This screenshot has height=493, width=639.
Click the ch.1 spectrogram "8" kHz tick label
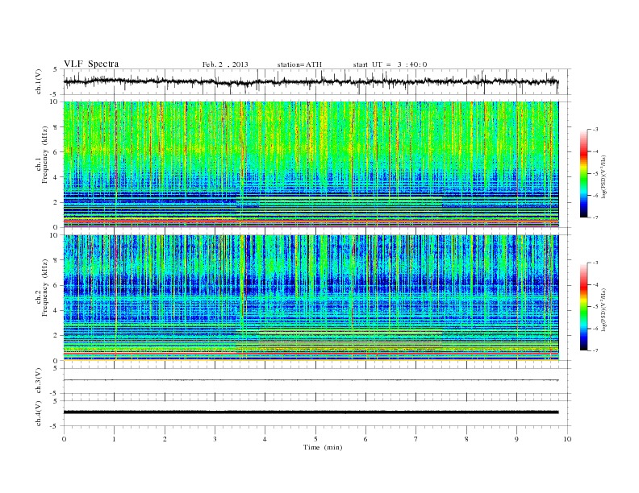click(x=56, y=127)
